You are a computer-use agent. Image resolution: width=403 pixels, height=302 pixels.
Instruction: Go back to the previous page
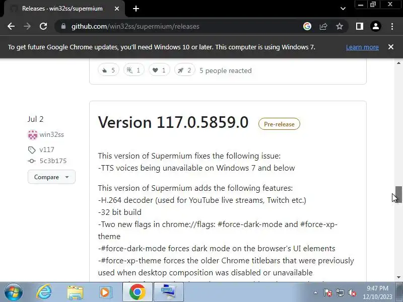point(11,26)
